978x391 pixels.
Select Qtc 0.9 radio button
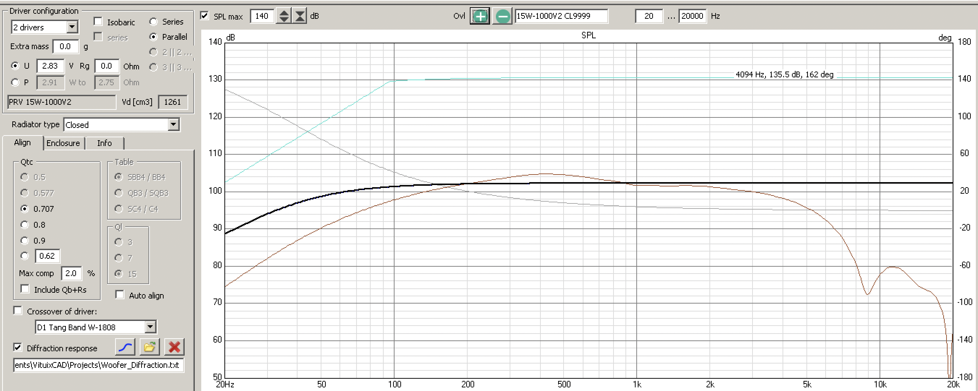coord(25,241)
